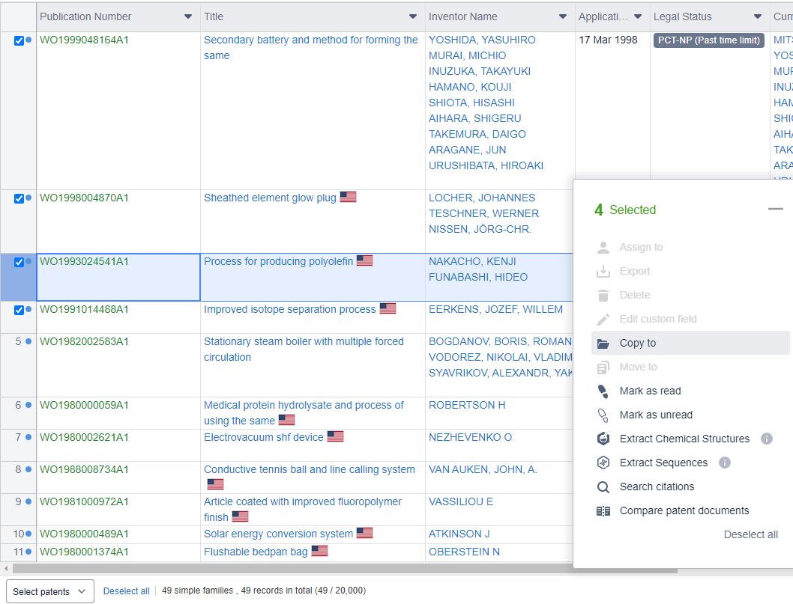Image resolution: width=793 pixels, height=604 pixels.
Task: Click info icon beside Extract Chemical Structures
Action: (766, 439)
